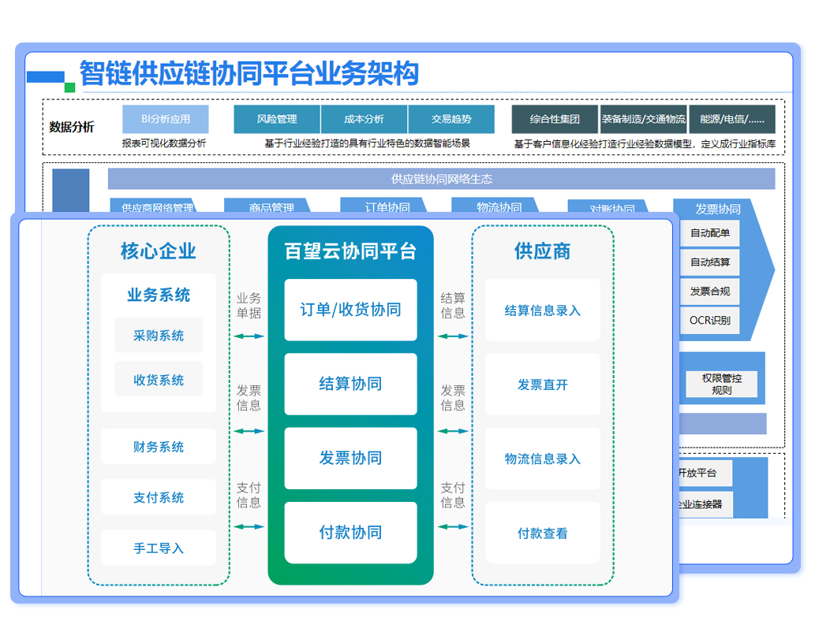The width and height of the screenshot is (815, 624).
Task: Select the caption 报表可视化数据分析
Action: click(164, 143)
